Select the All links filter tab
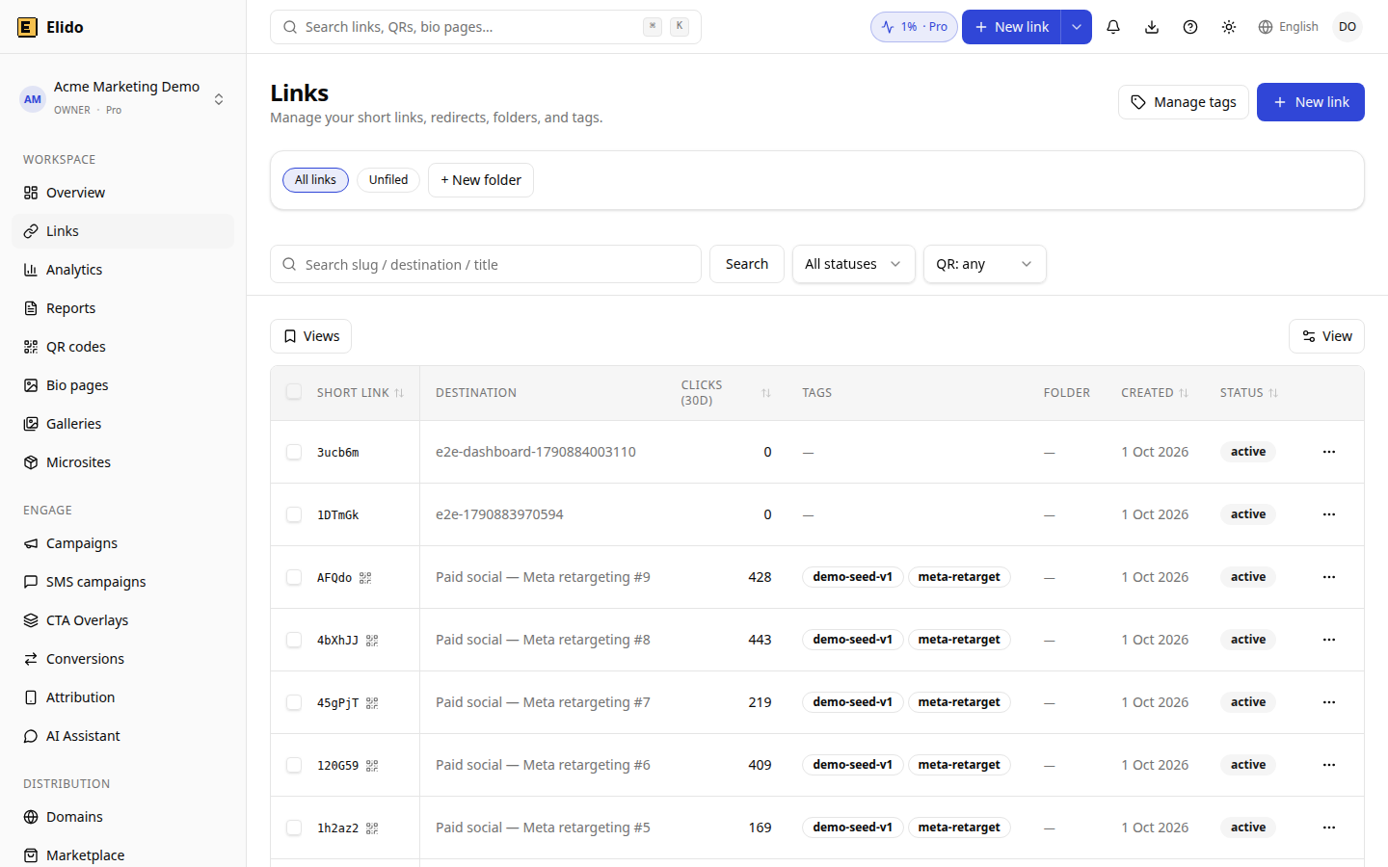 [x=315, y=180]
